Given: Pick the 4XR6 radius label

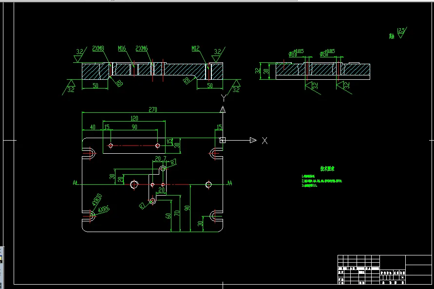Looking at the screenshot, I should 104,210.
